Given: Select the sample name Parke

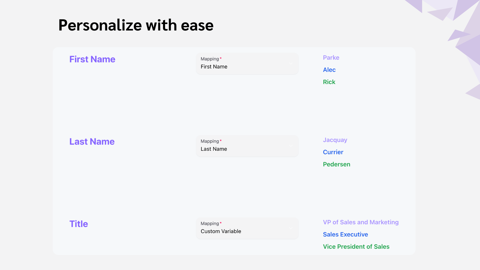Looking at the screenshot, I should (331, 57).
